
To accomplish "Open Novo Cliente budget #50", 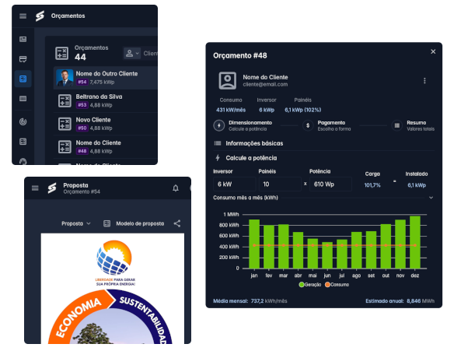I will tap(106, 124).
